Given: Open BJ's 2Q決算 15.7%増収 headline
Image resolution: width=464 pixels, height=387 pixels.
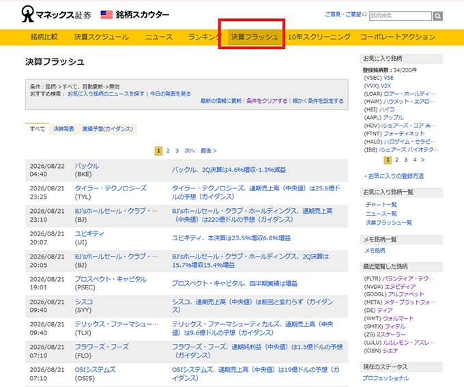Looking at the screenshot, I should click(x=250, y=261).
